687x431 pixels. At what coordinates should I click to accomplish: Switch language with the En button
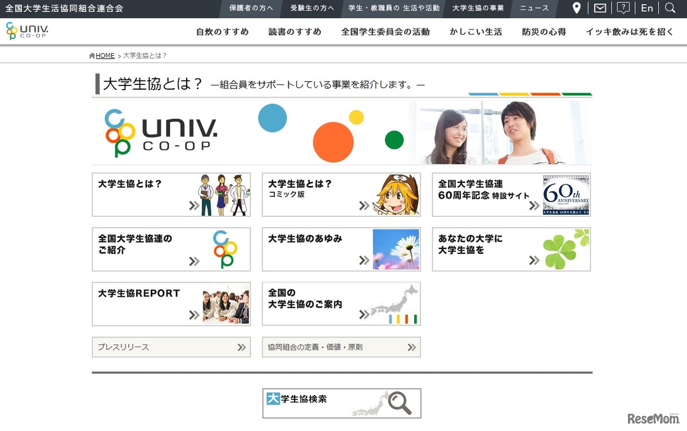647,8
